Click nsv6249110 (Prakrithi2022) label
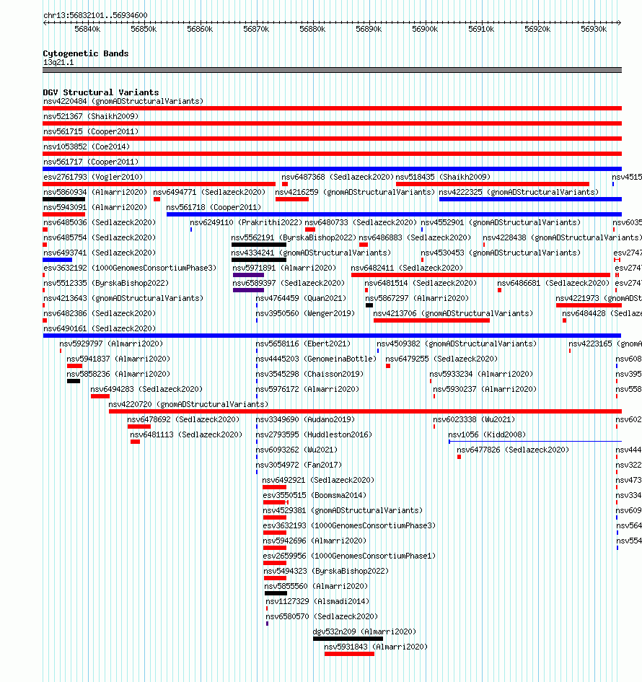642x682 pixels. click(x=245, y=223)
